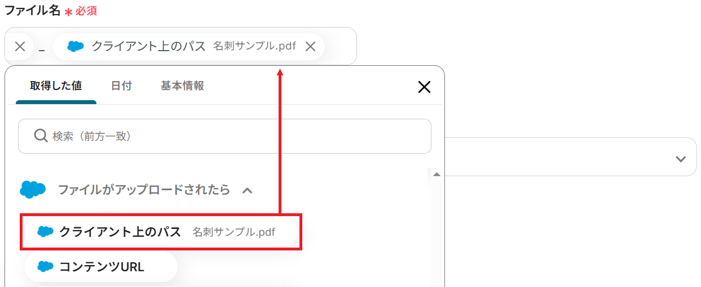Click the leftmost chip's X remove icon
Viewport: 701px width, 287px height.
point(20,47)
